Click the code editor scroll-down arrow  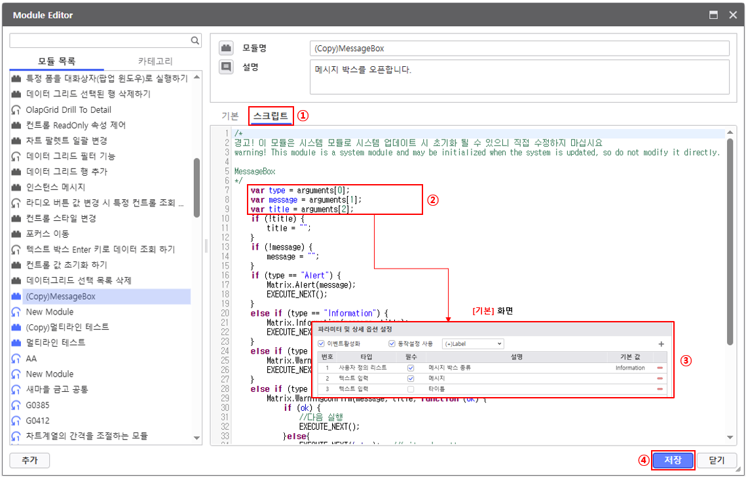click(x=730, y=438)
